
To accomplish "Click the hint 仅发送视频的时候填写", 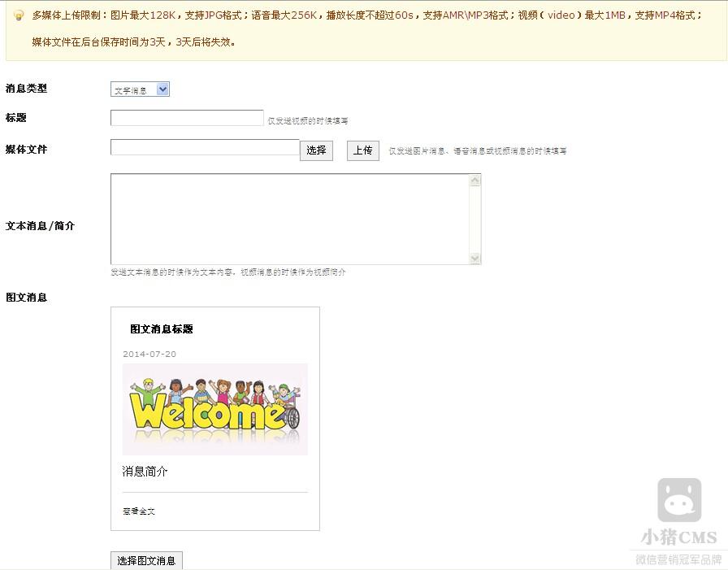I will click(x=308, y=121).
